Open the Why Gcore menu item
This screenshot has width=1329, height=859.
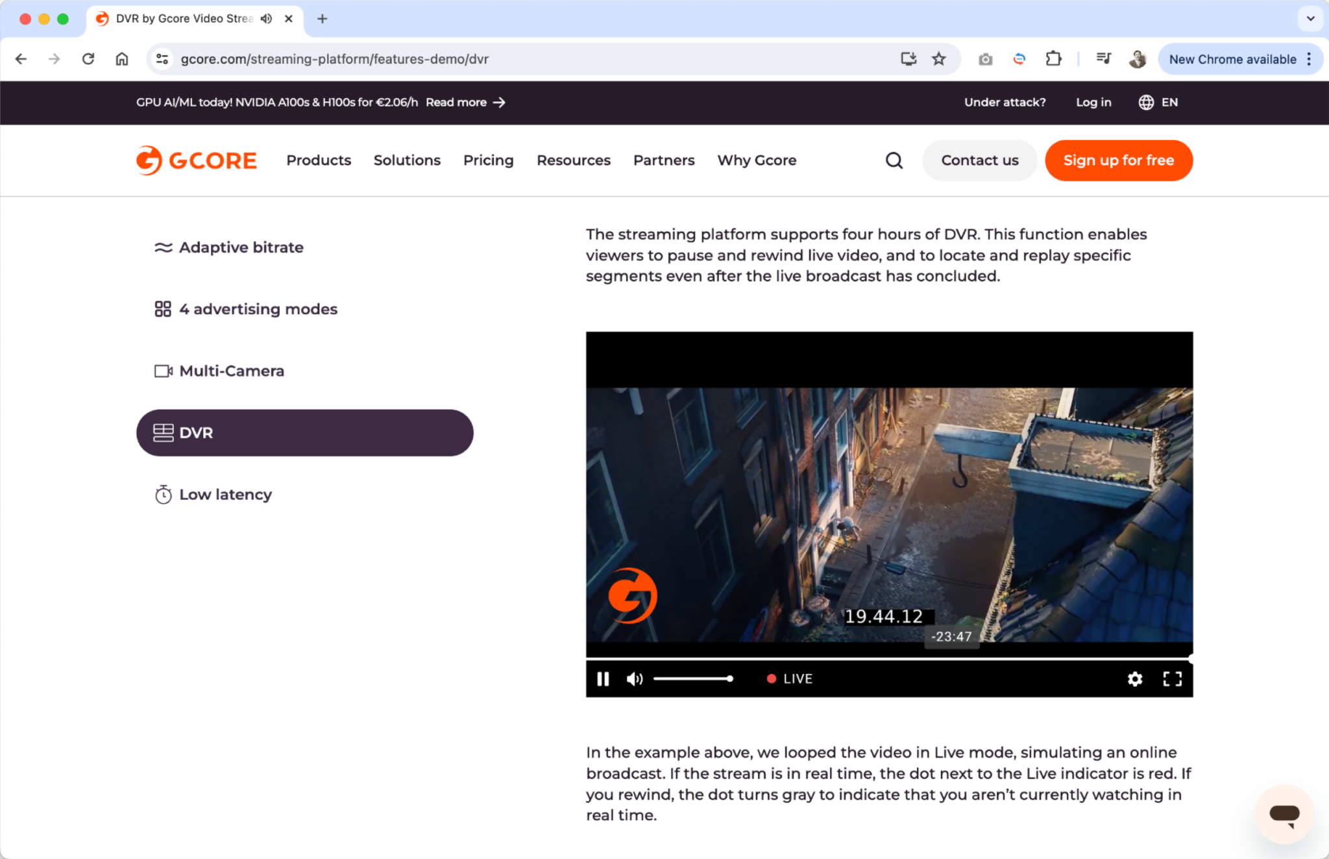pyautogui.click(x=757, y=160)
